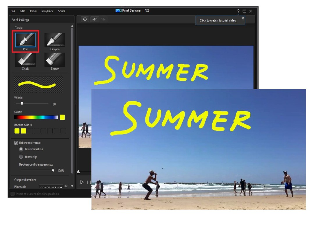The width and height of the screenshot is (310, 227).
Task: Select the Pen tool
Action: pos(26,40)
